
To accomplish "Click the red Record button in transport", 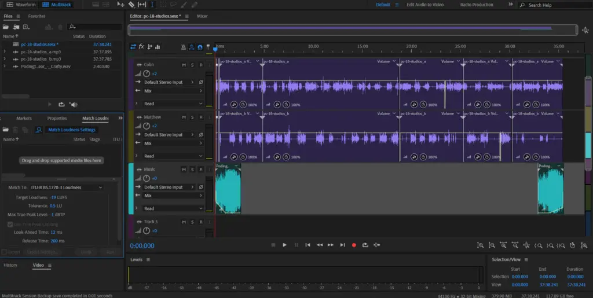I will pos(354,245).
